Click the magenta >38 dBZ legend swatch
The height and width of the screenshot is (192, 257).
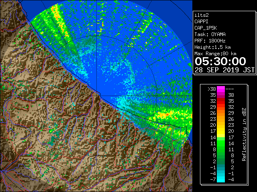[x=221, y=89]
